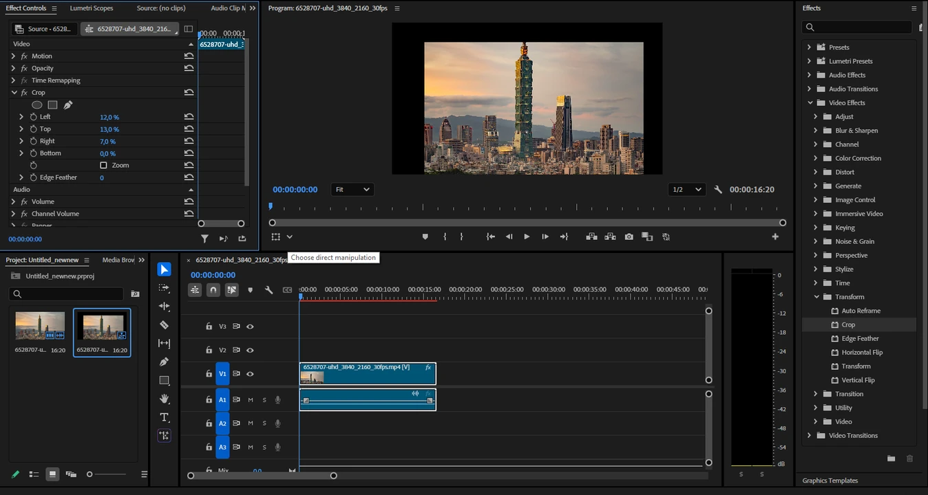Screen dimensions: 928x495
Task: Open the 1/2 playback resolution dropdown
Action: [x=686, y=189]
